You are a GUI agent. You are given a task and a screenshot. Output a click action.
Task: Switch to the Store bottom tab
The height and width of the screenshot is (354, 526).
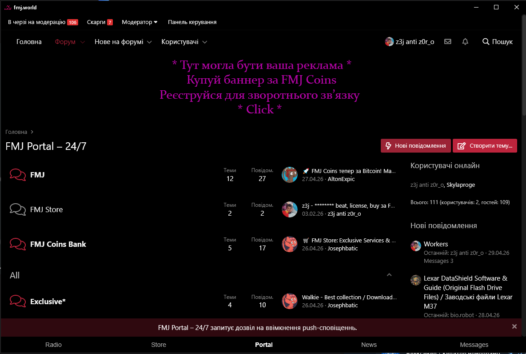pos(159,345)
